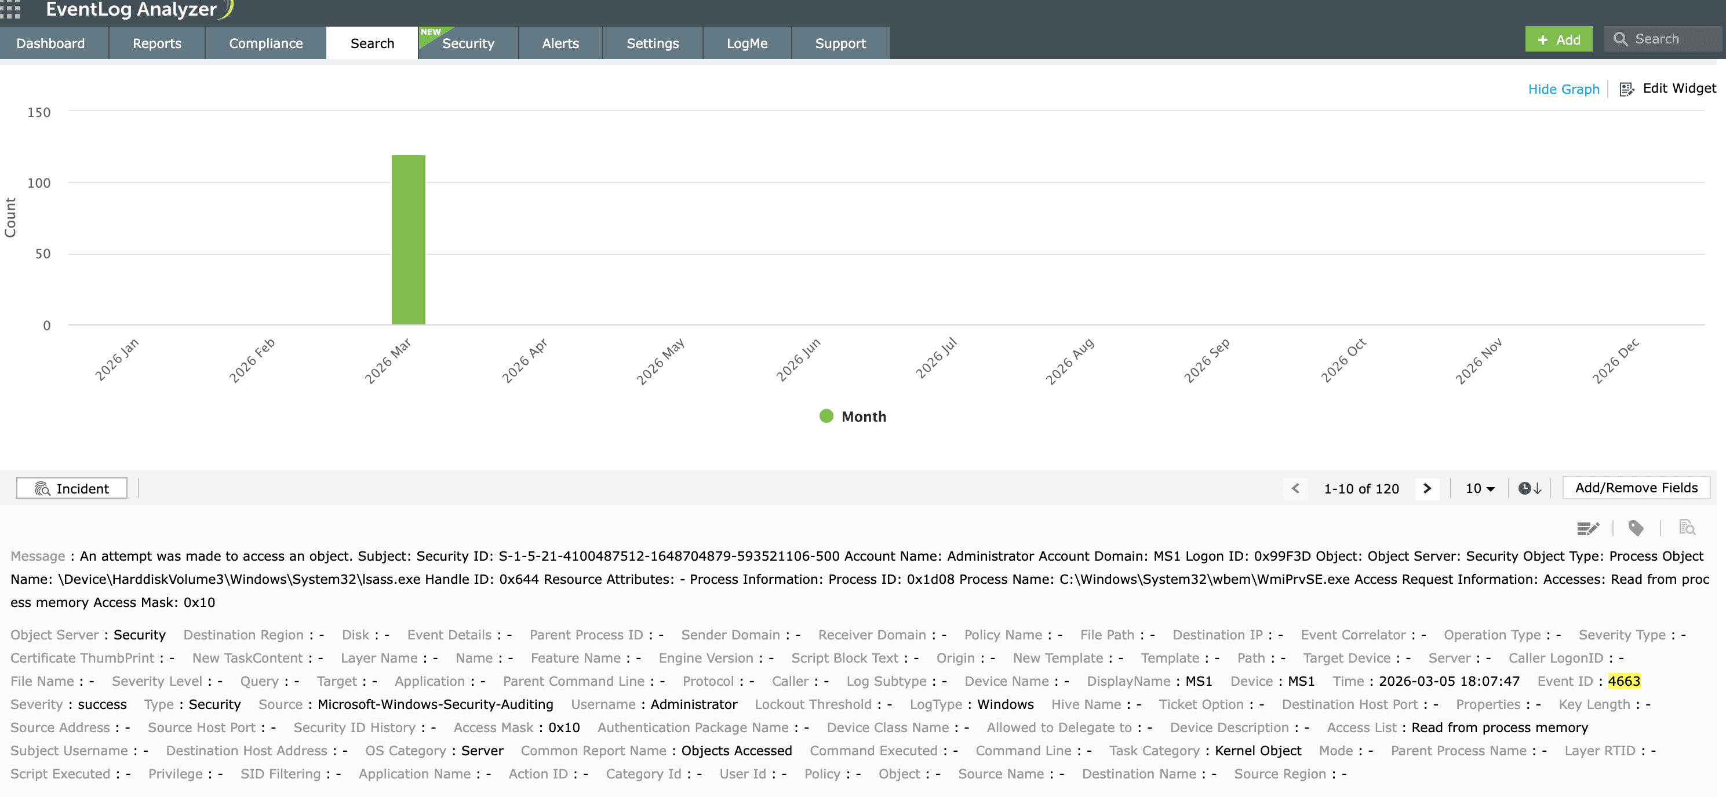1726x797 pixels.
Task: Click Time value 2026-03-05 18:07:47
Action: click(1448, 681)
